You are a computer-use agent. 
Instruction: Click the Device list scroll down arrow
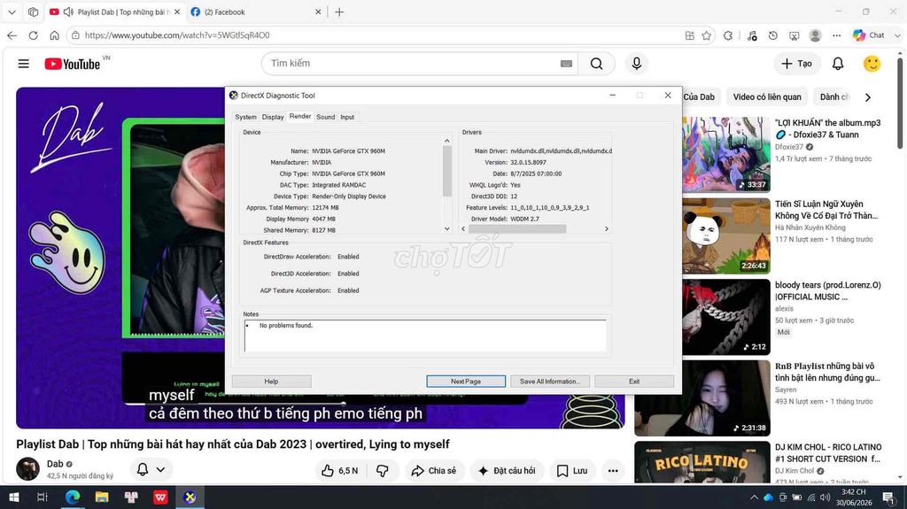(446, 228)
